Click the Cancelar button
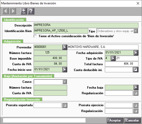 132,120
